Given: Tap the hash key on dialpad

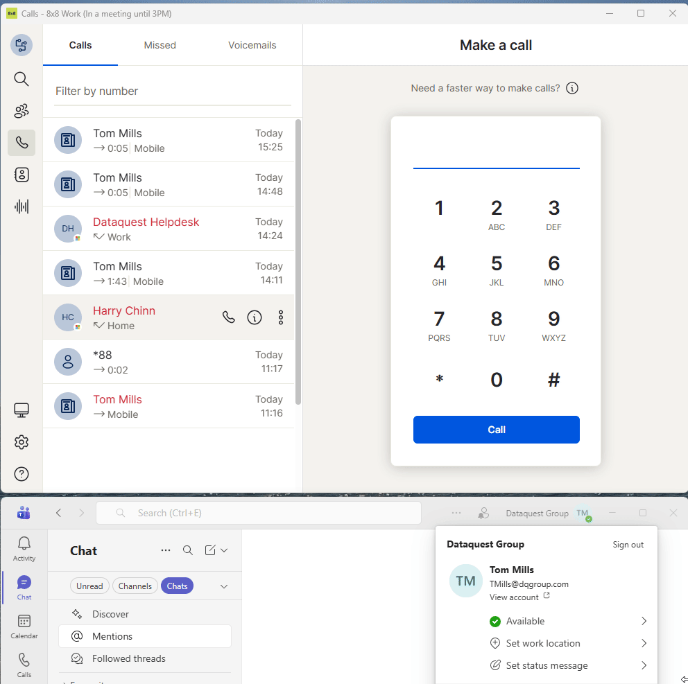Looking at the screenshot, I should (553, 380).
